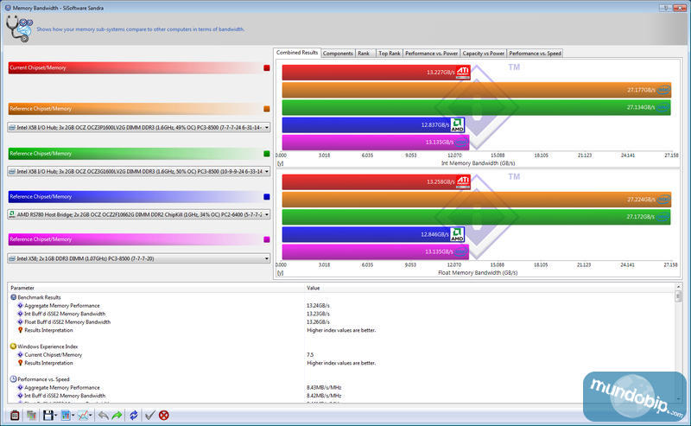This screenshot has width=691, height=426.
Task: Switch to the Components tab
Action: (338, 54)
